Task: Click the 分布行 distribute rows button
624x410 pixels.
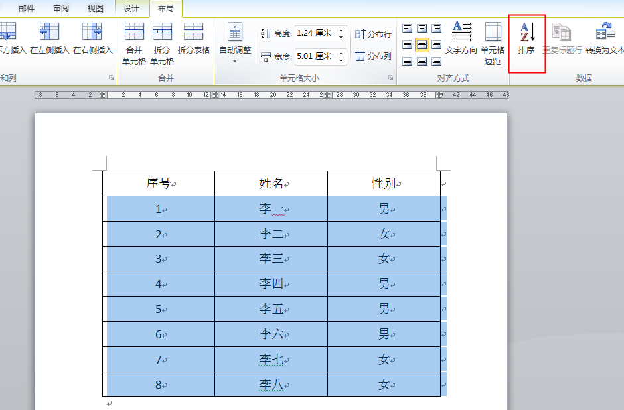Action: click(x=373, y=34)
